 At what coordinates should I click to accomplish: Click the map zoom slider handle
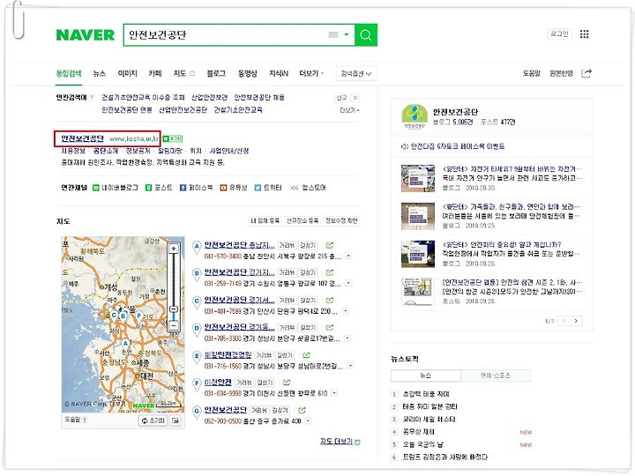[174, 309]
